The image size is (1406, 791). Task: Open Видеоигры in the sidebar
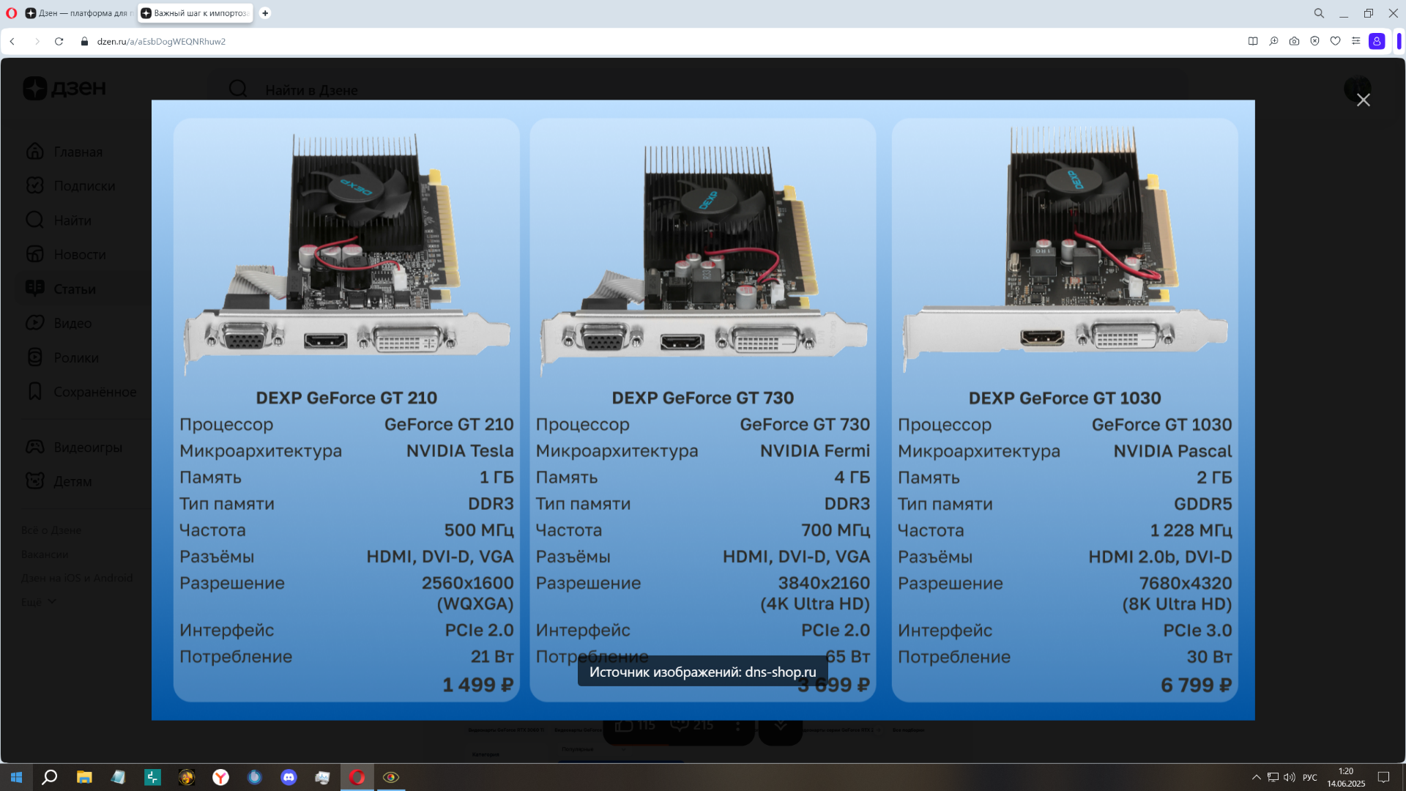click(74, 447)
